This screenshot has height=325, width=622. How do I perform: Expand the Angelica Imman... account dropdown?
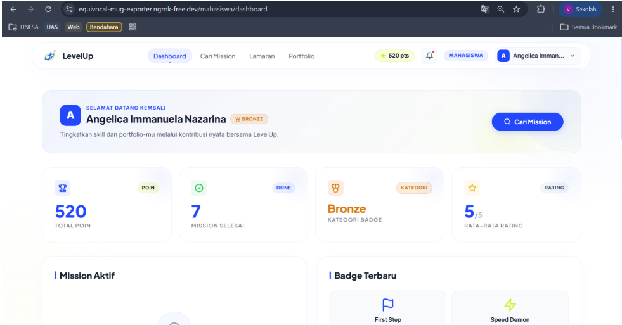point(538,56)
